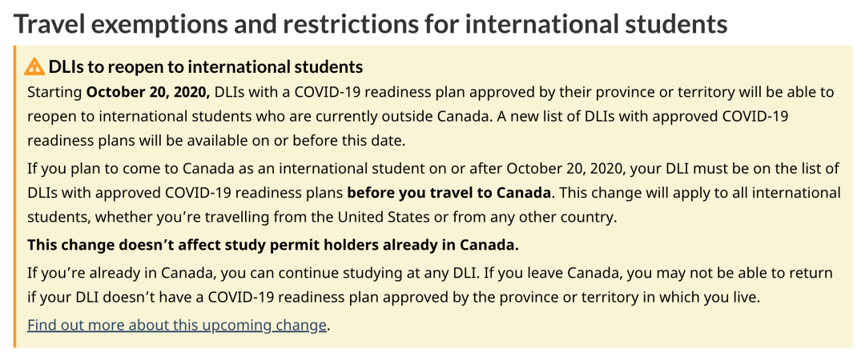Click the bold 'October 20, 2020,' date
This screenshot has height=361, width=865.
pos(148,91)
